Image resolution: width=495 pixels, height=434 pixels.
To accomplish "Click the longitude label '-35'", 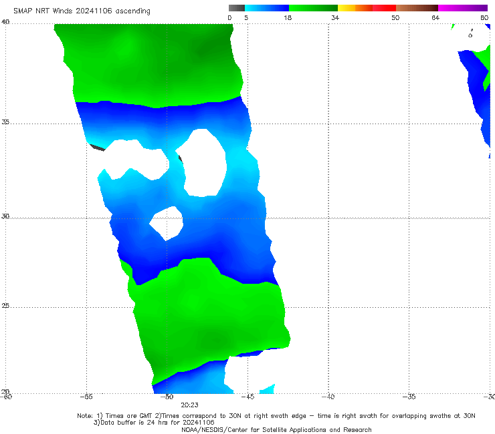I will pos(409,397).
